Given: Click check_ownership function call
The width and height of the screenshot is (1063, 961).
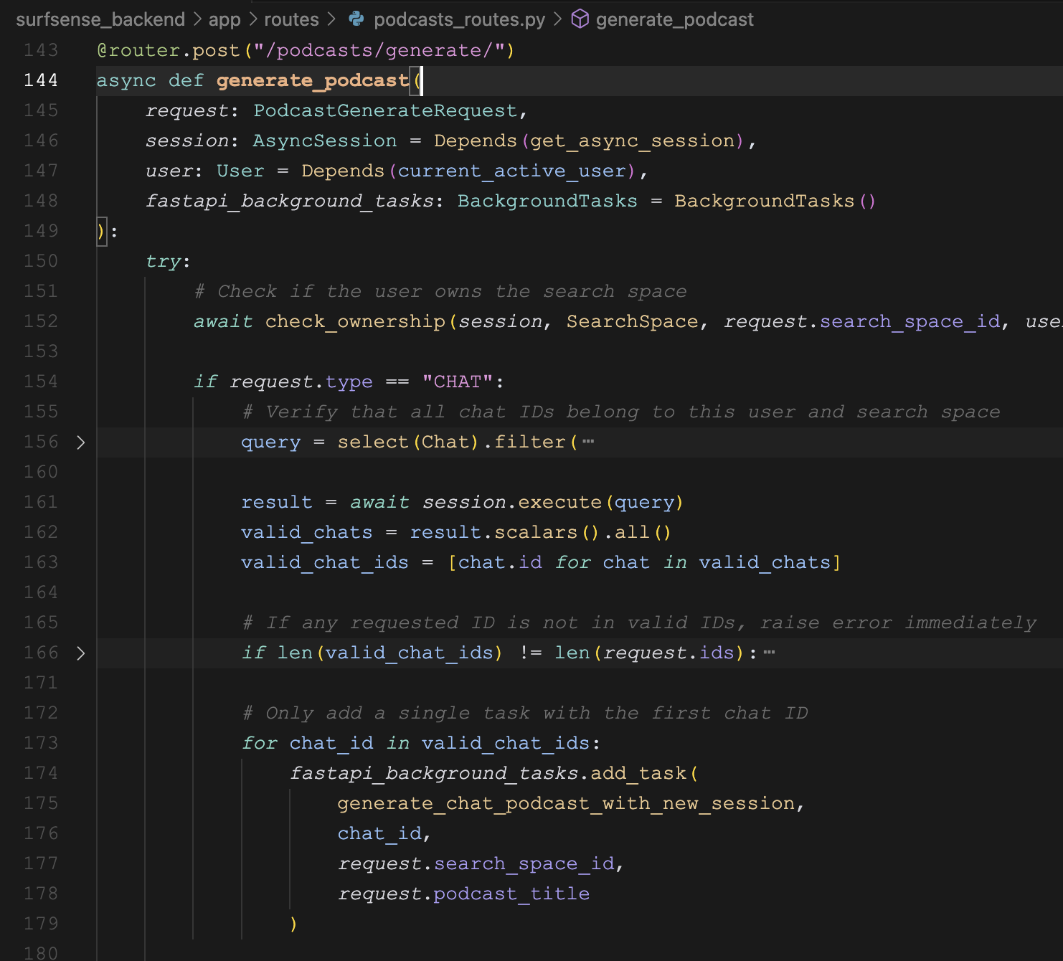Looking at the screenshot, I should [355, 321].
